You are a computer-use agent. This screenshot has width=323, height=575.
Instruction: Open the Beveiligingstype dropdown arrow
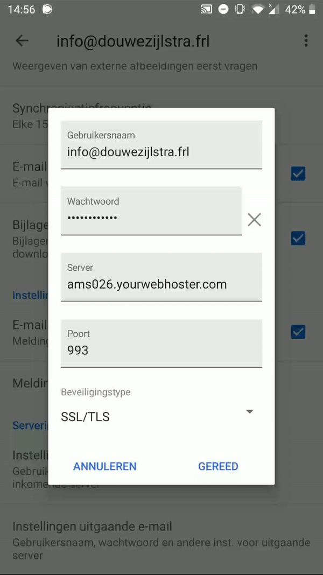coord(250,411)
